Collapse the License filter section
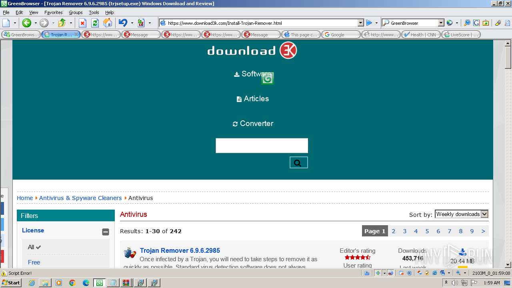Screen dimensions: 512x288 (106, 232)
